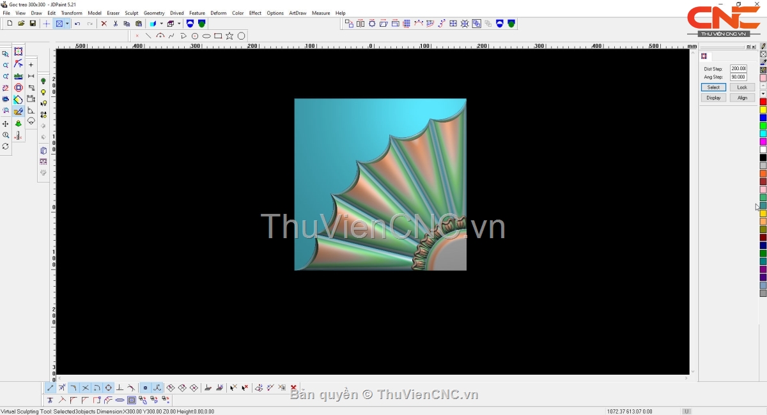Open a file with the folder icon

[21, 24]
